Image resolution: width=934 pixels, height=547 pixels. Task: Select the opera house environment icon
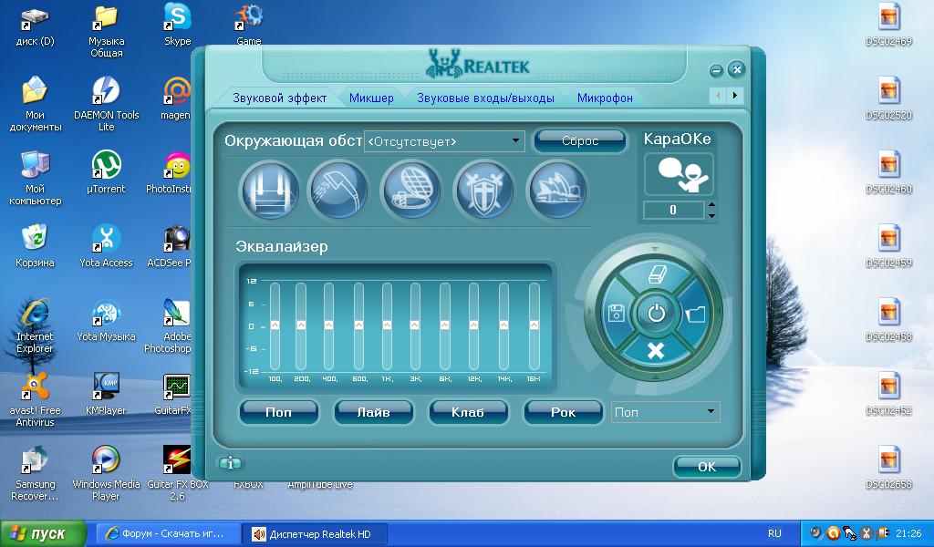coord(556,191)
